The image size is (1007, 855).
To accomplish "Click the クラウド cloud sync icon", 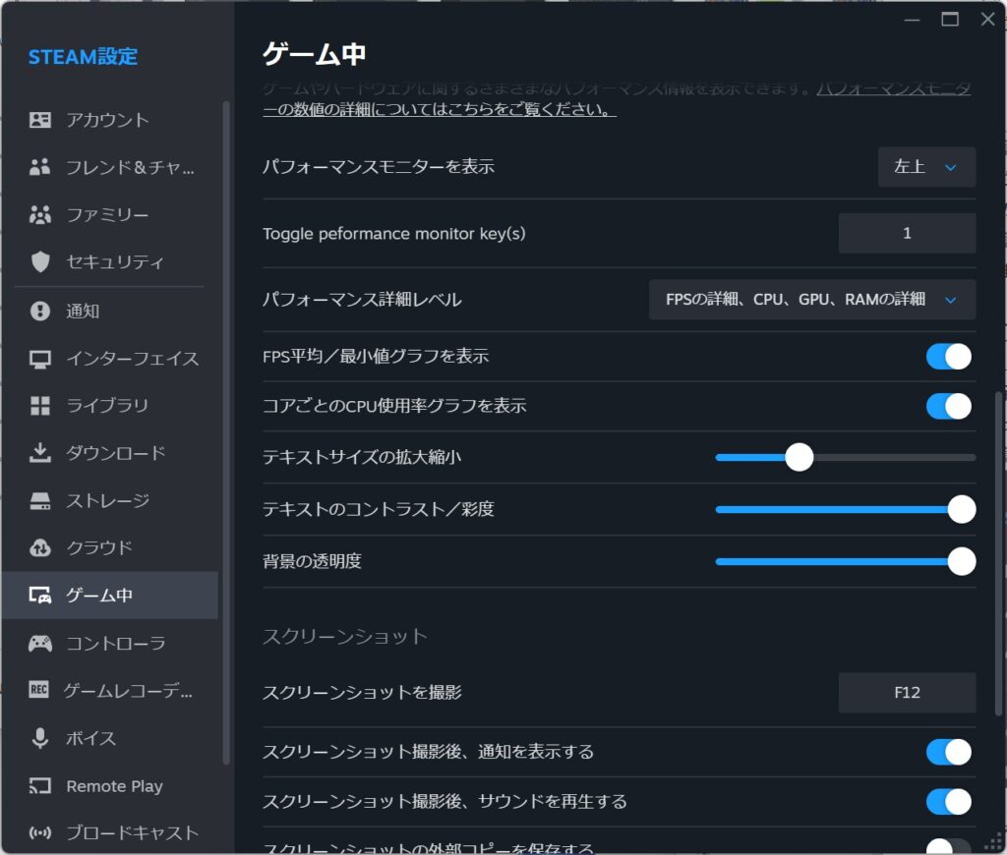I will (x=39, y=548).
